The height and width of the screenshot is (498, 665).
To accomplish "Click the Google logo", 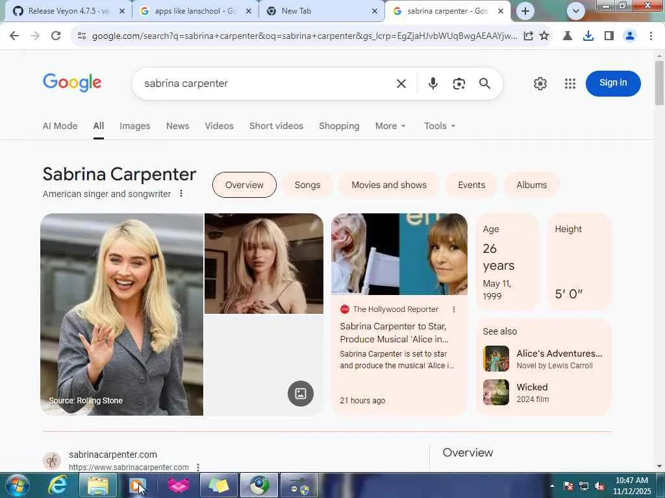I will [x=72, y=82].
